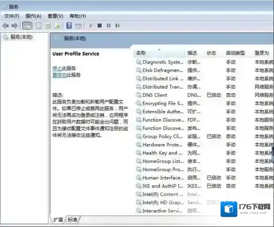
Task: Select the Intel(R) HD Grap... service name
Action: coord(163,202)
